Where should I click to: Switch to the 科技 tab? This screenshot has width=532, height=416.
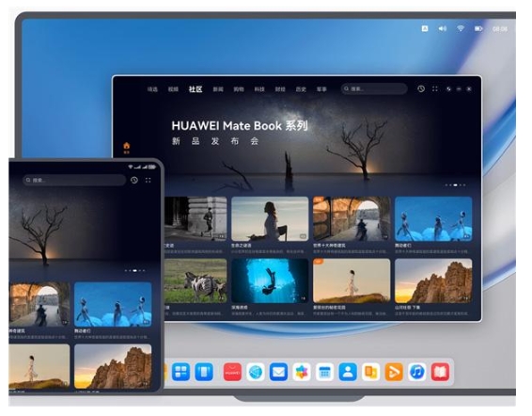259,89
